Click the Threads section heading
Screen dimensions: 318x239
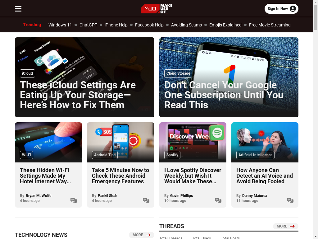(x=172, y=226)
